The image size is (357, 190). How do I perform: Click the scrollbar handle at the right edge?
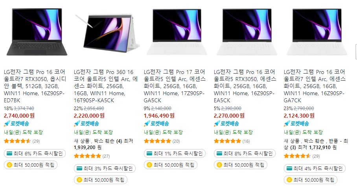pyautogui.click(x=356, y=52)
